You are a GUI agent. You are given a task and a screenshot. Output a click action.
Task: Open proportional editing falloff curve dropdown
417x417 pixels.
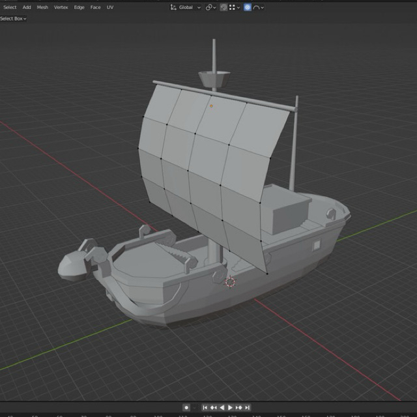(259, 7)
